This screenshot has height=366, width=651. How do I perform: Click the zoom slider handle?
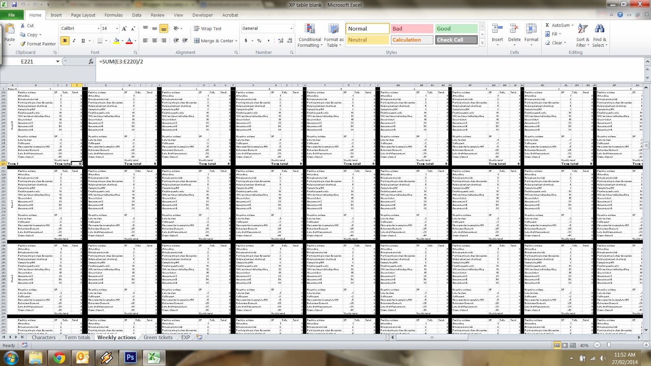(609, 345)
